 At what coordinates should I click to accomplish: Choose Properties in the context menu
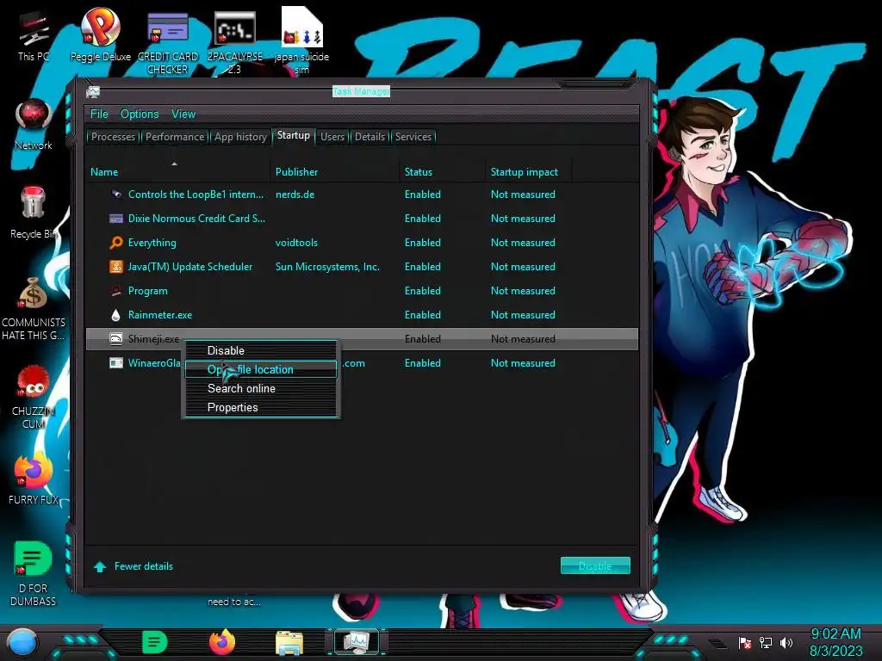(x=261, y=407)
